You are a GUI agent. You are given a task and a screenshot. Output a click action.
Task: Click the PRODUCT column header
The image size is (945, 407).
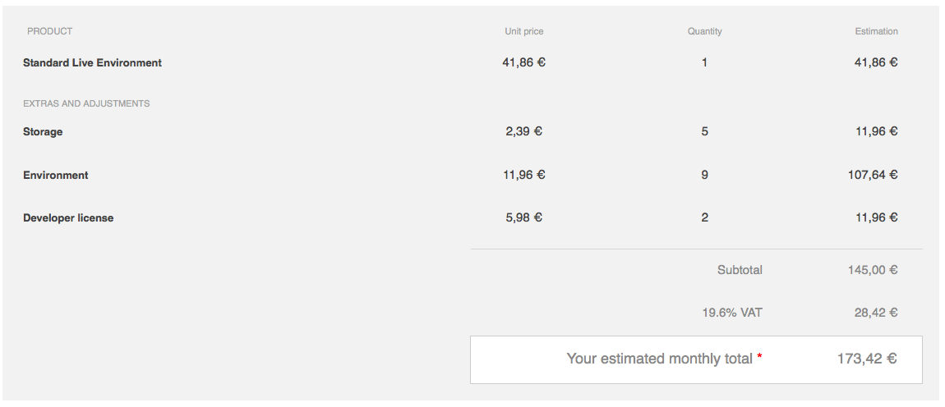pos(49,31)
